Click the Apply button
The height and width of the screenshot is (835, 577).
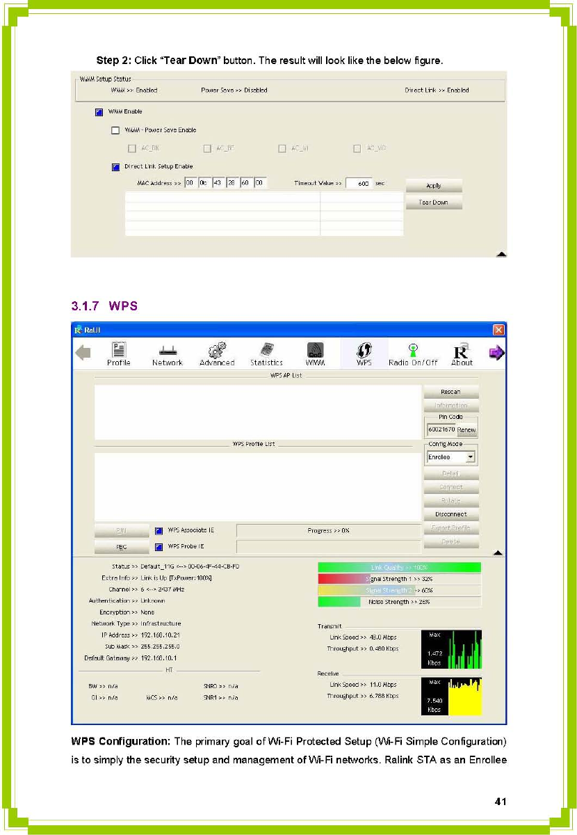pyautogui.click(x=434, y=186)
